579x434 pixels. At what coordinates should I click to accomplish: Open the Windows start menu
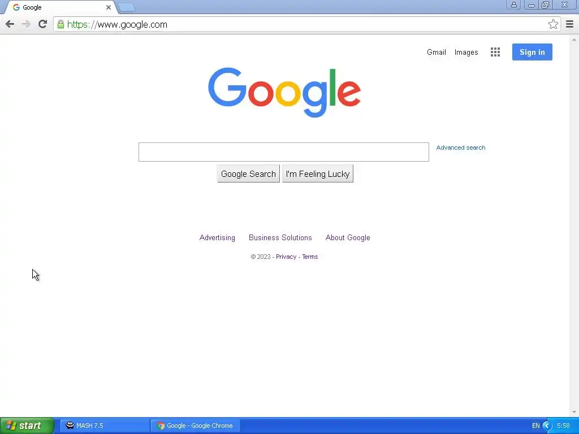27,426
